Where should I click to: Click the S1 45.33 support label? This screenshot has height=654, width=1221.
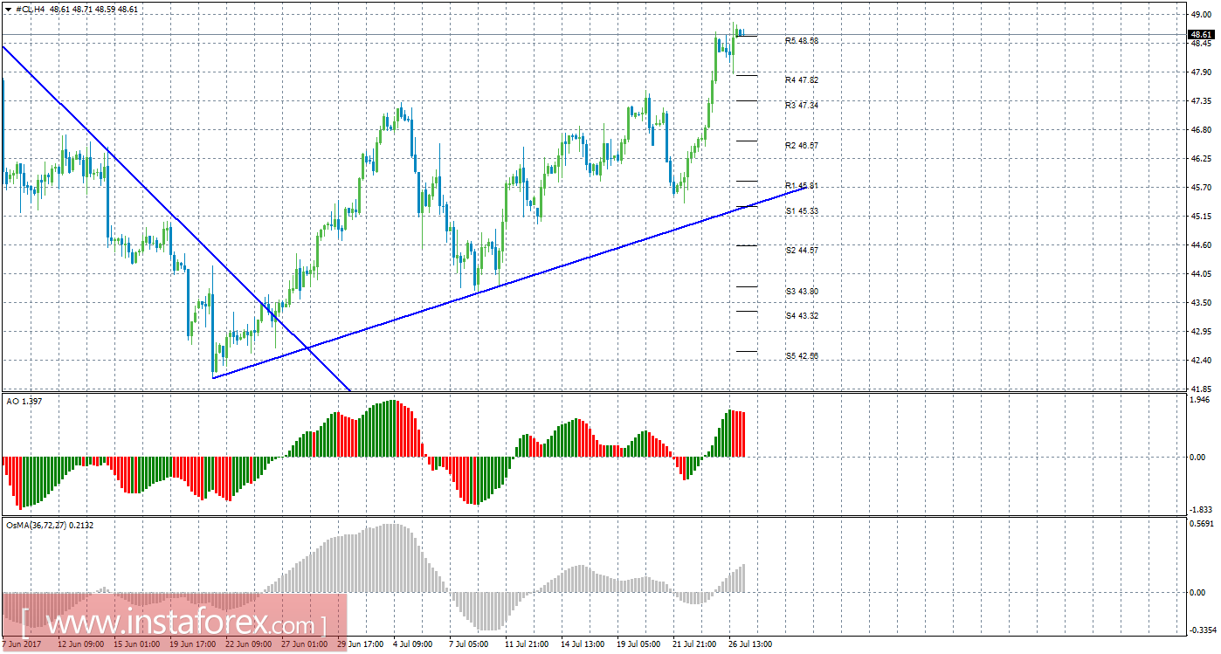tap(802, 211)
